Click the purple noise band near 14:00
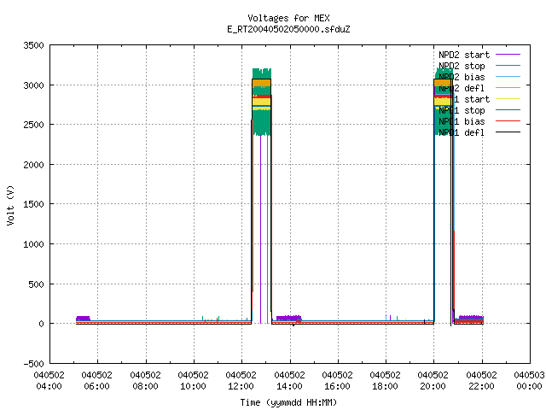The width and height of the screenshot is (546, 410). [288, 318]
